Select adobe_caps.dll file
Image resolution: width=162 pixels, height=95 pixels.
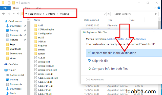coord(46,74)
